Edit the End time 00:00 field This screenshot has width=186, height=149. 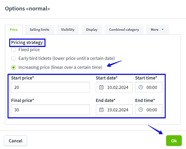pyautogui.click(x=149, y=110)
